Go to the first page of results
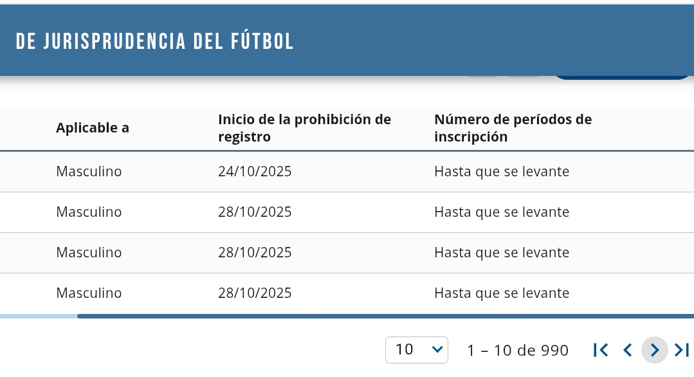 pos(601,350)
